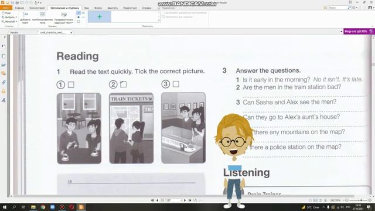Open the signatures sidebar panel
Image resolution: width=375 pixels, height=211 pixels.
[x=4, y=100]
